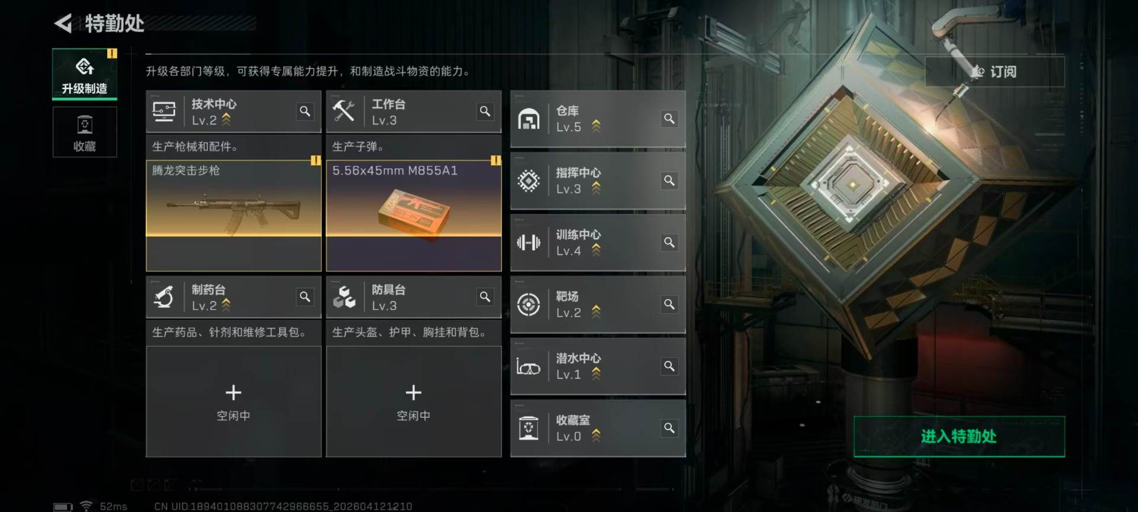The width and height of the screenshot is (1138, 512).
Task: Go back using the arrow beside 特勤处
Action: (63, 24)
